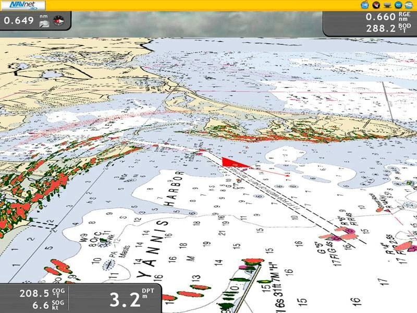Click the yellow top status bar
This screenshot has width=417, height=313.
pos(208,5)
